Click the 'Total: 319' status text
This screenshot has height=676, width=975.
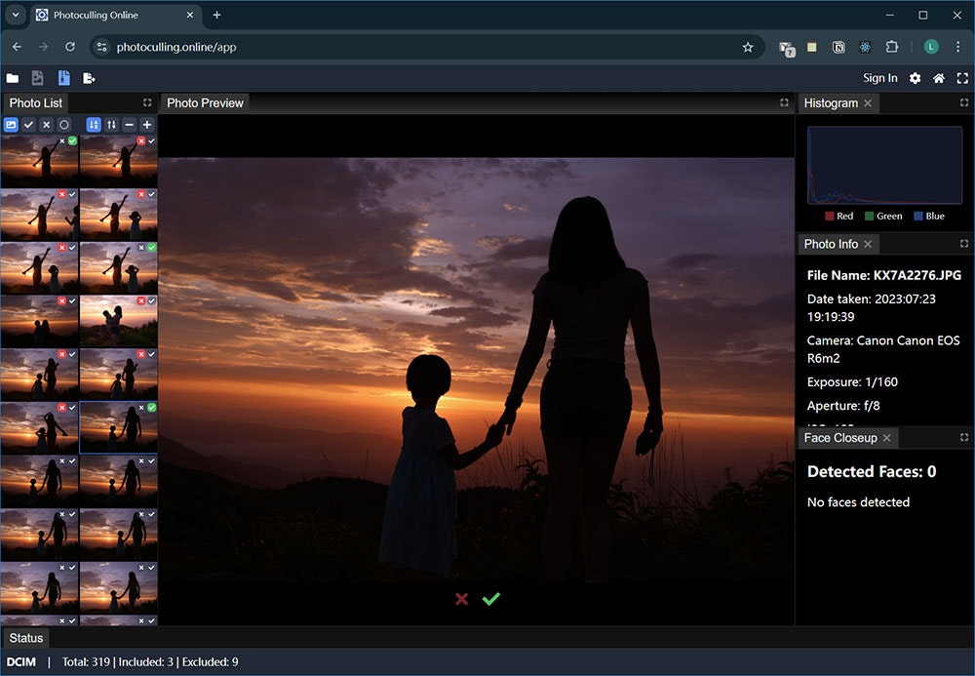86,661
